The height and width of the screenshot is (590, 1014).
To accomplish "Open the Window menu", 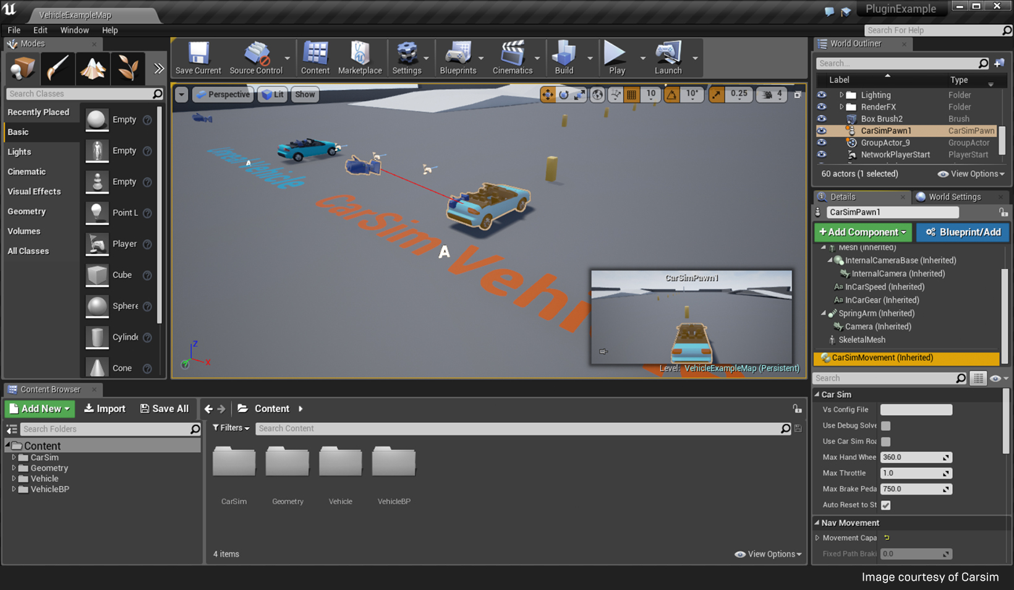I will coord(74,30).
